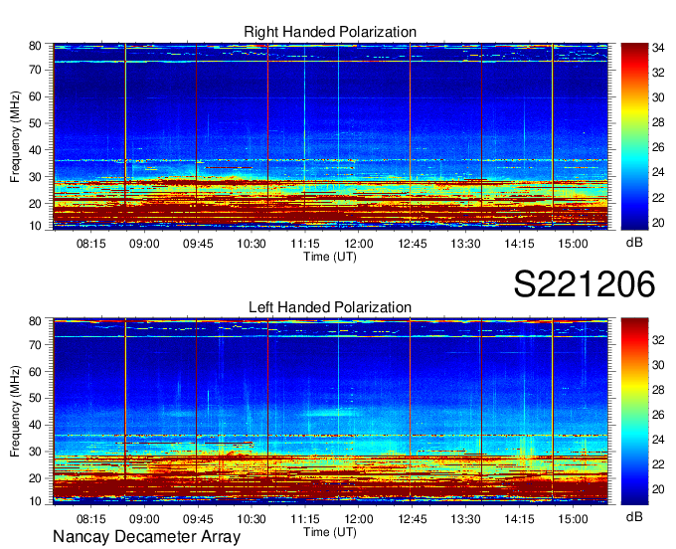Click the "40" frequency tick on bottom plot
Image resolution: width=676 pixels, height=549 pixels.
[35, 425]
